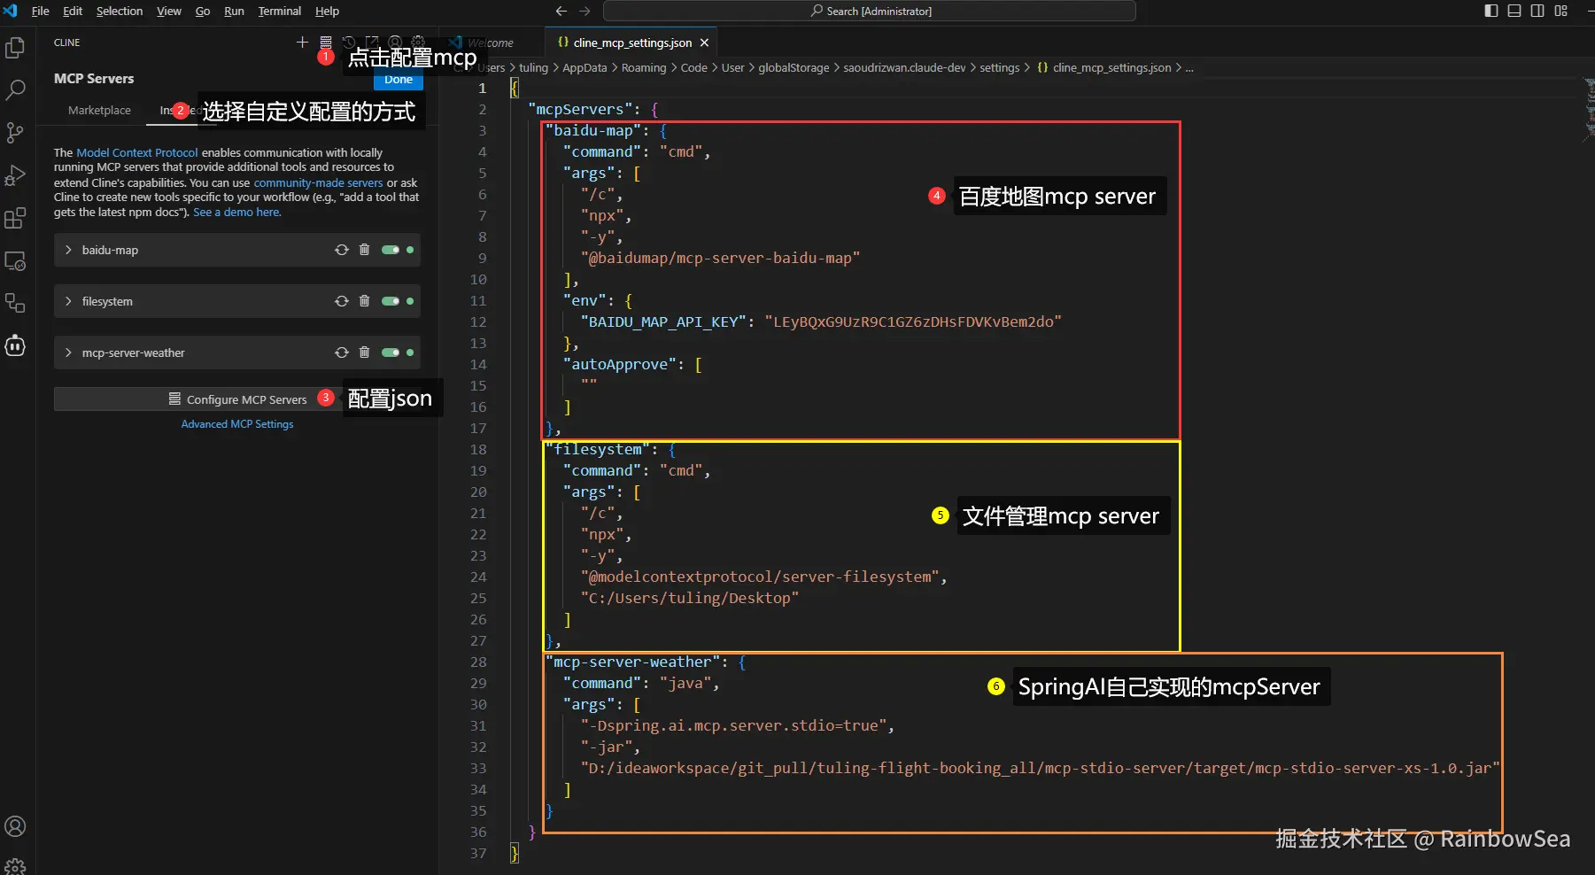Delete the mcp-server-weather server
This screenshot has width=1595, height=875.
(x=364, y=352)
